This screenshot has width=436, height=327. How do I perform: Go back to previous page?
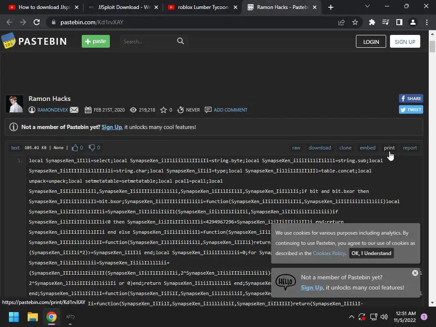point(9,22)
